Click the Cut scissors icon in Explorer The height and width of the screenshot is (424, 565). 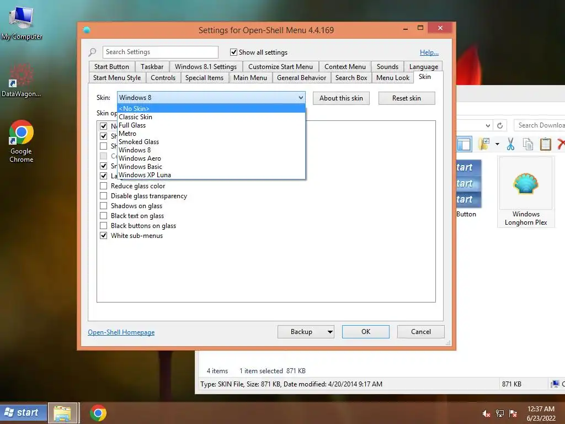[x=510, y=144]
